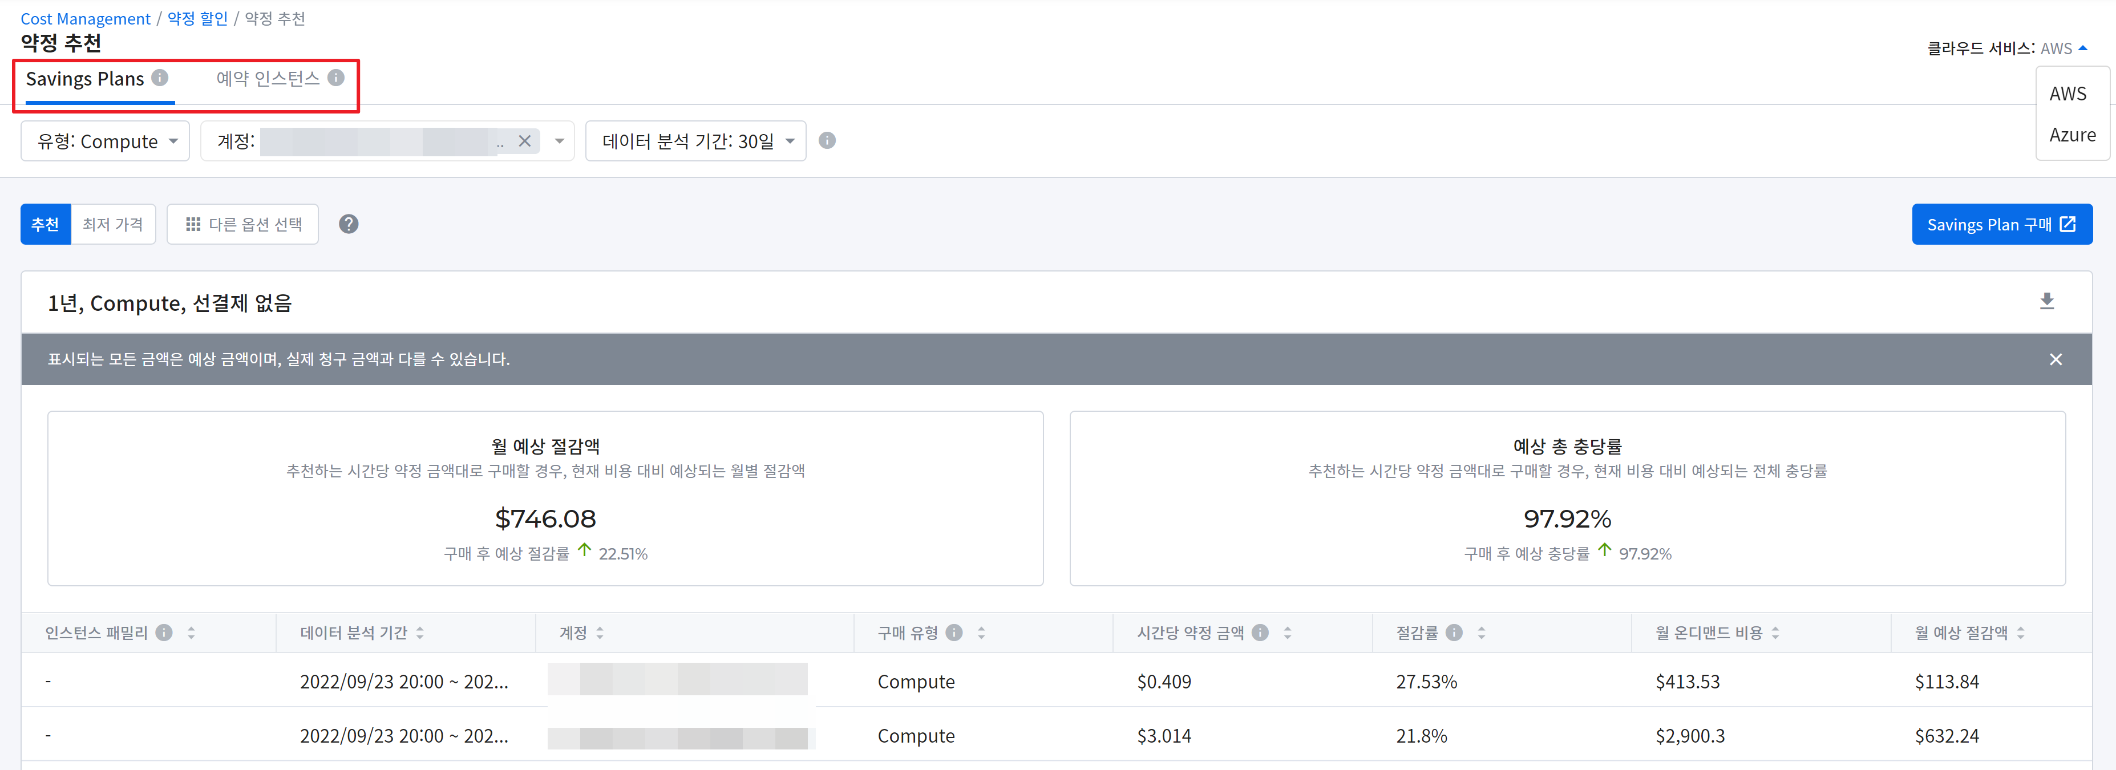The height and width of the screenshot is (770, 2116).
Task: Click the info icon next to Savings Plans
Action: 160,77
